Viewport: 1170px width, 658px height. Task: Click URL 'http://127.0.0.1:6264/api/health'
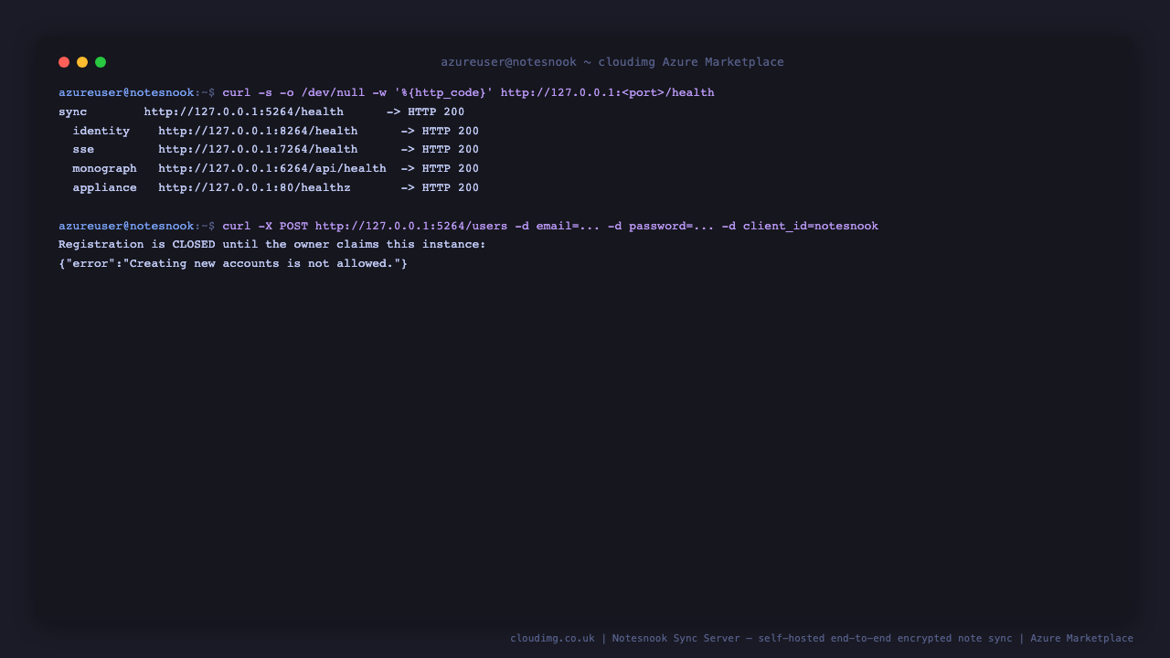pyautogui.click(x=272, y=169)
